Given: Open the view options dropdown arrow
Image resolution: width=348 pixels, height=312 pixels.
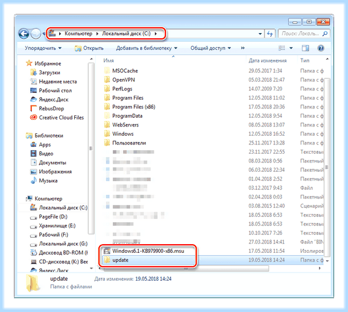Looking at the screenshot, I should coord(291,48).
